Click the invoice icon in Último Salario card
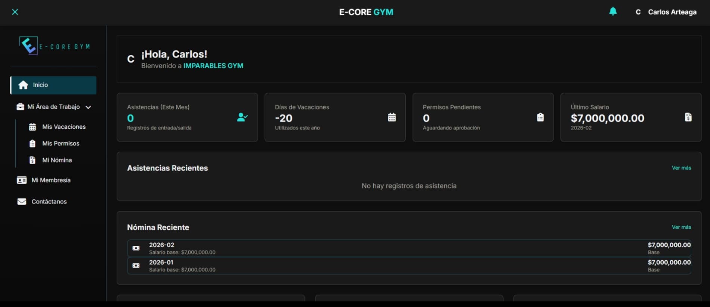This screenshot has width=710, height=307. (688, 117)
